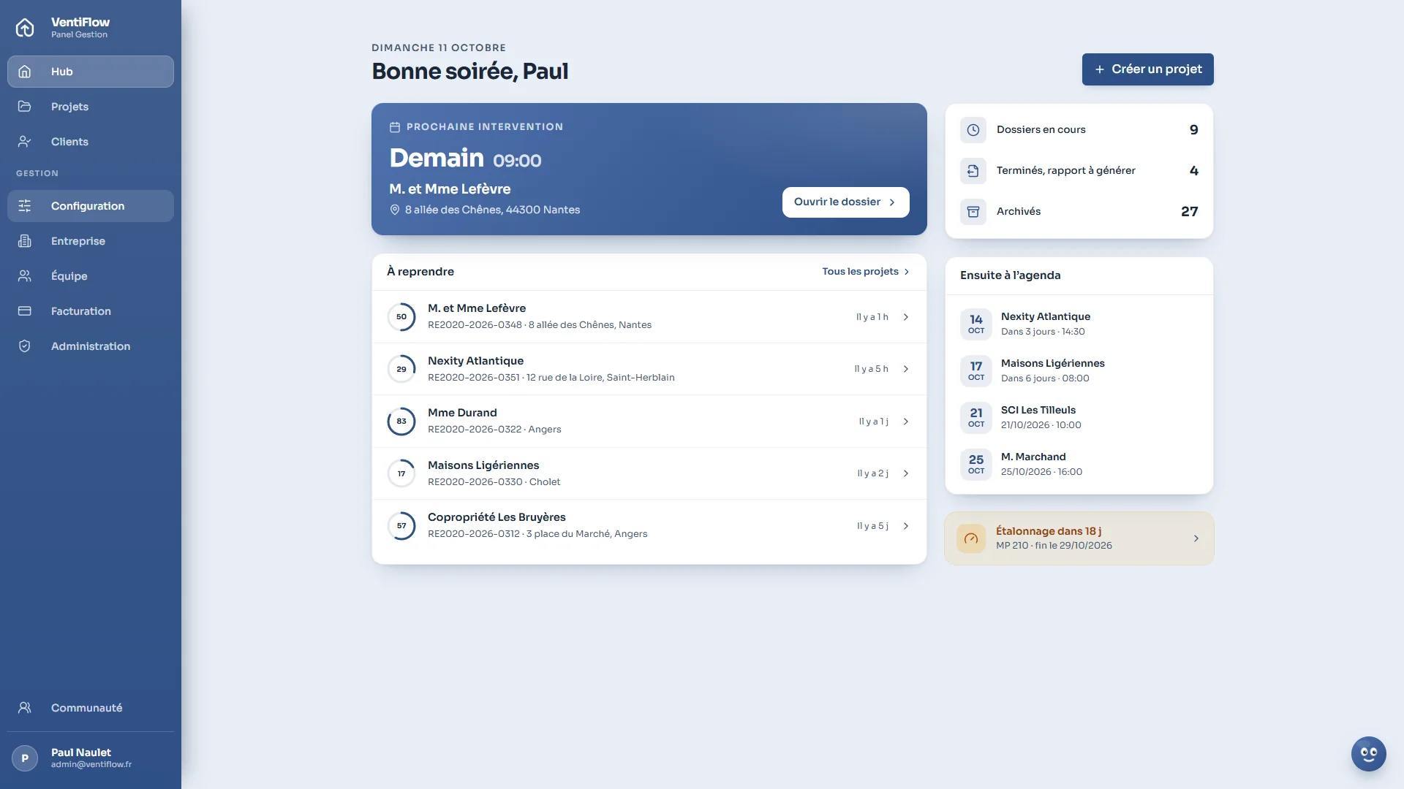Click the 17 OCT date badge

point(976,370)
